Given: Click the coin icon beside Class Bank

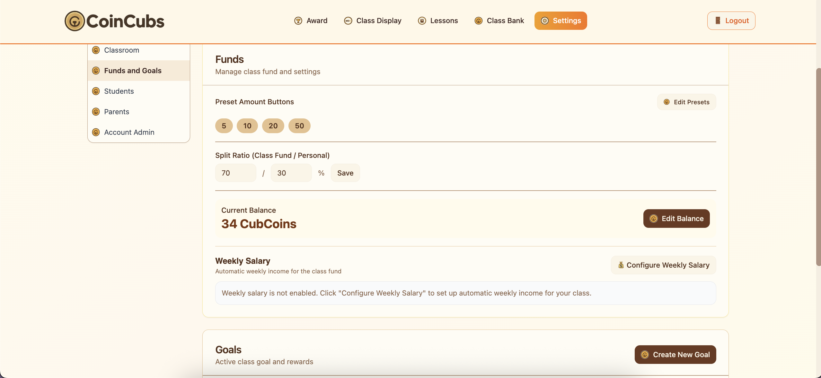Looking at the screenshot, I should (x=478, y=21).
